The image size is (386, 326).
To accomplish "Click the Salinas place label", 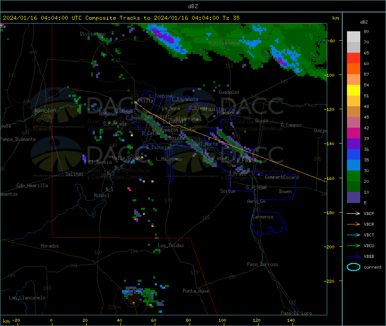I will [x=74, y=174].
